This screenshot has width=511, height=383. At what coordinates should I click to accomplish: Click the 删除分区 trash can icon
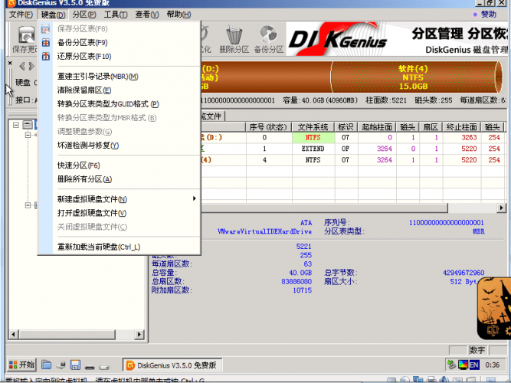234,35
